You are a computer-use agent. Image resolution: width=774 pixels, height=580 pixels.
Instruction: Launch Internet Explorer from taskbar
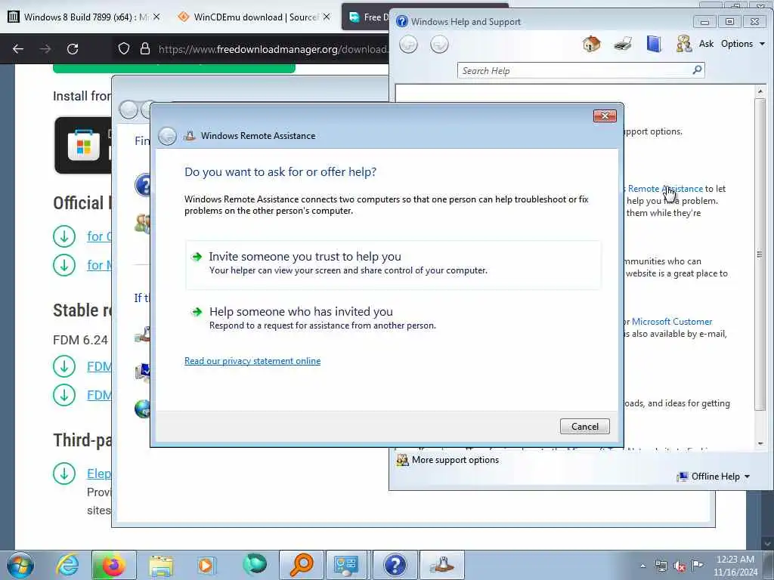tap(67, 565)
